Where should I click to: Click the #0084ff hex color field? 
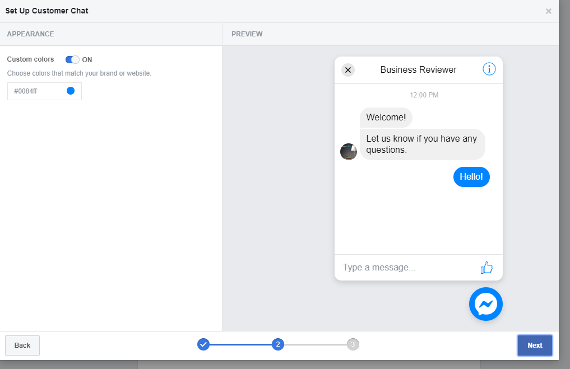tap(36, 91)
